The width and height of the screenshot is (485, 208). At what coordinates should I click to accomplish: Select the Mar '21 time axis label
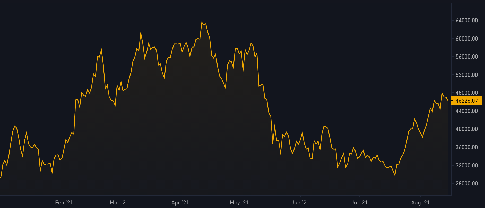click(x=119, y=203)
